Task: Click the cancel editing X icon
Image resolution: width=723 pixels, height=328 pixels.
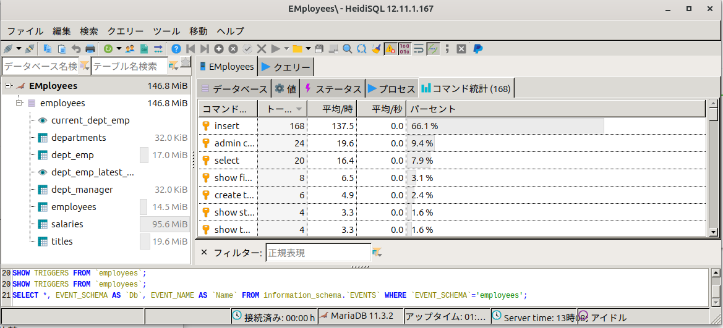Action: pos(262,48)
